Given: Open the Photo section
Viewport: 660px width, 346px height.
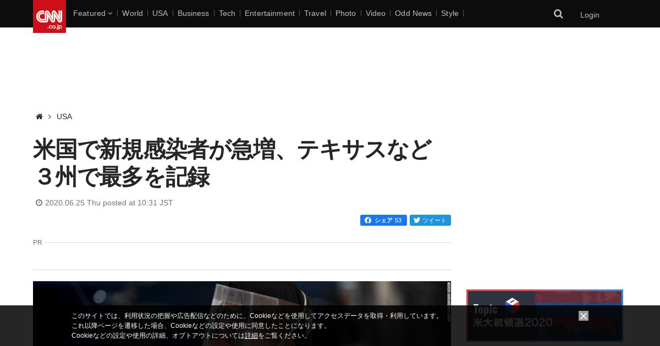Looking at the screenshot, I should [x=345, y=13].
